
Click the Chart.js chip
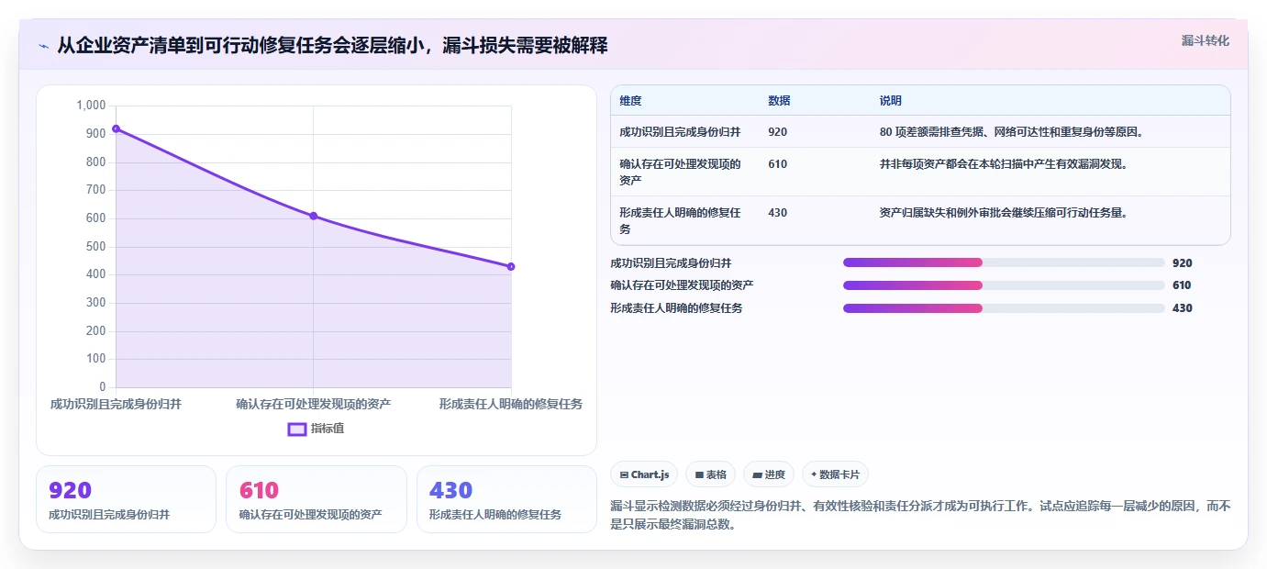[644, 474]
